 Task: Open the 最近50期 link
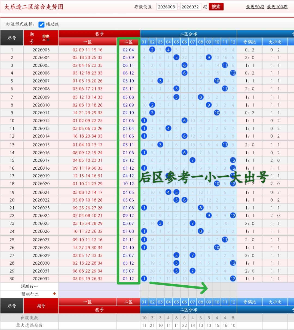[x=255, y=7]
